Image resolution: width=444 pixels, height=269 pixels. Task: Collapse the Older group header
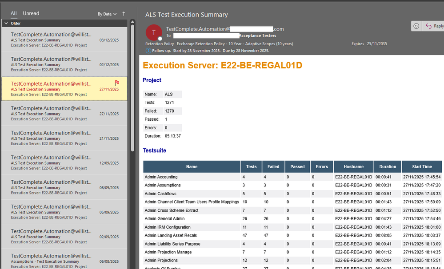coord(6,23)
